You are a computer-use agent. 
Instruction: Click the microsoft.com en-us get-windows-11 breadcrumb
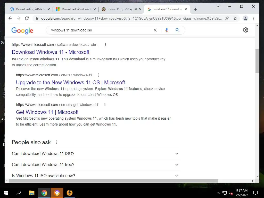click(x=57, y=105)
